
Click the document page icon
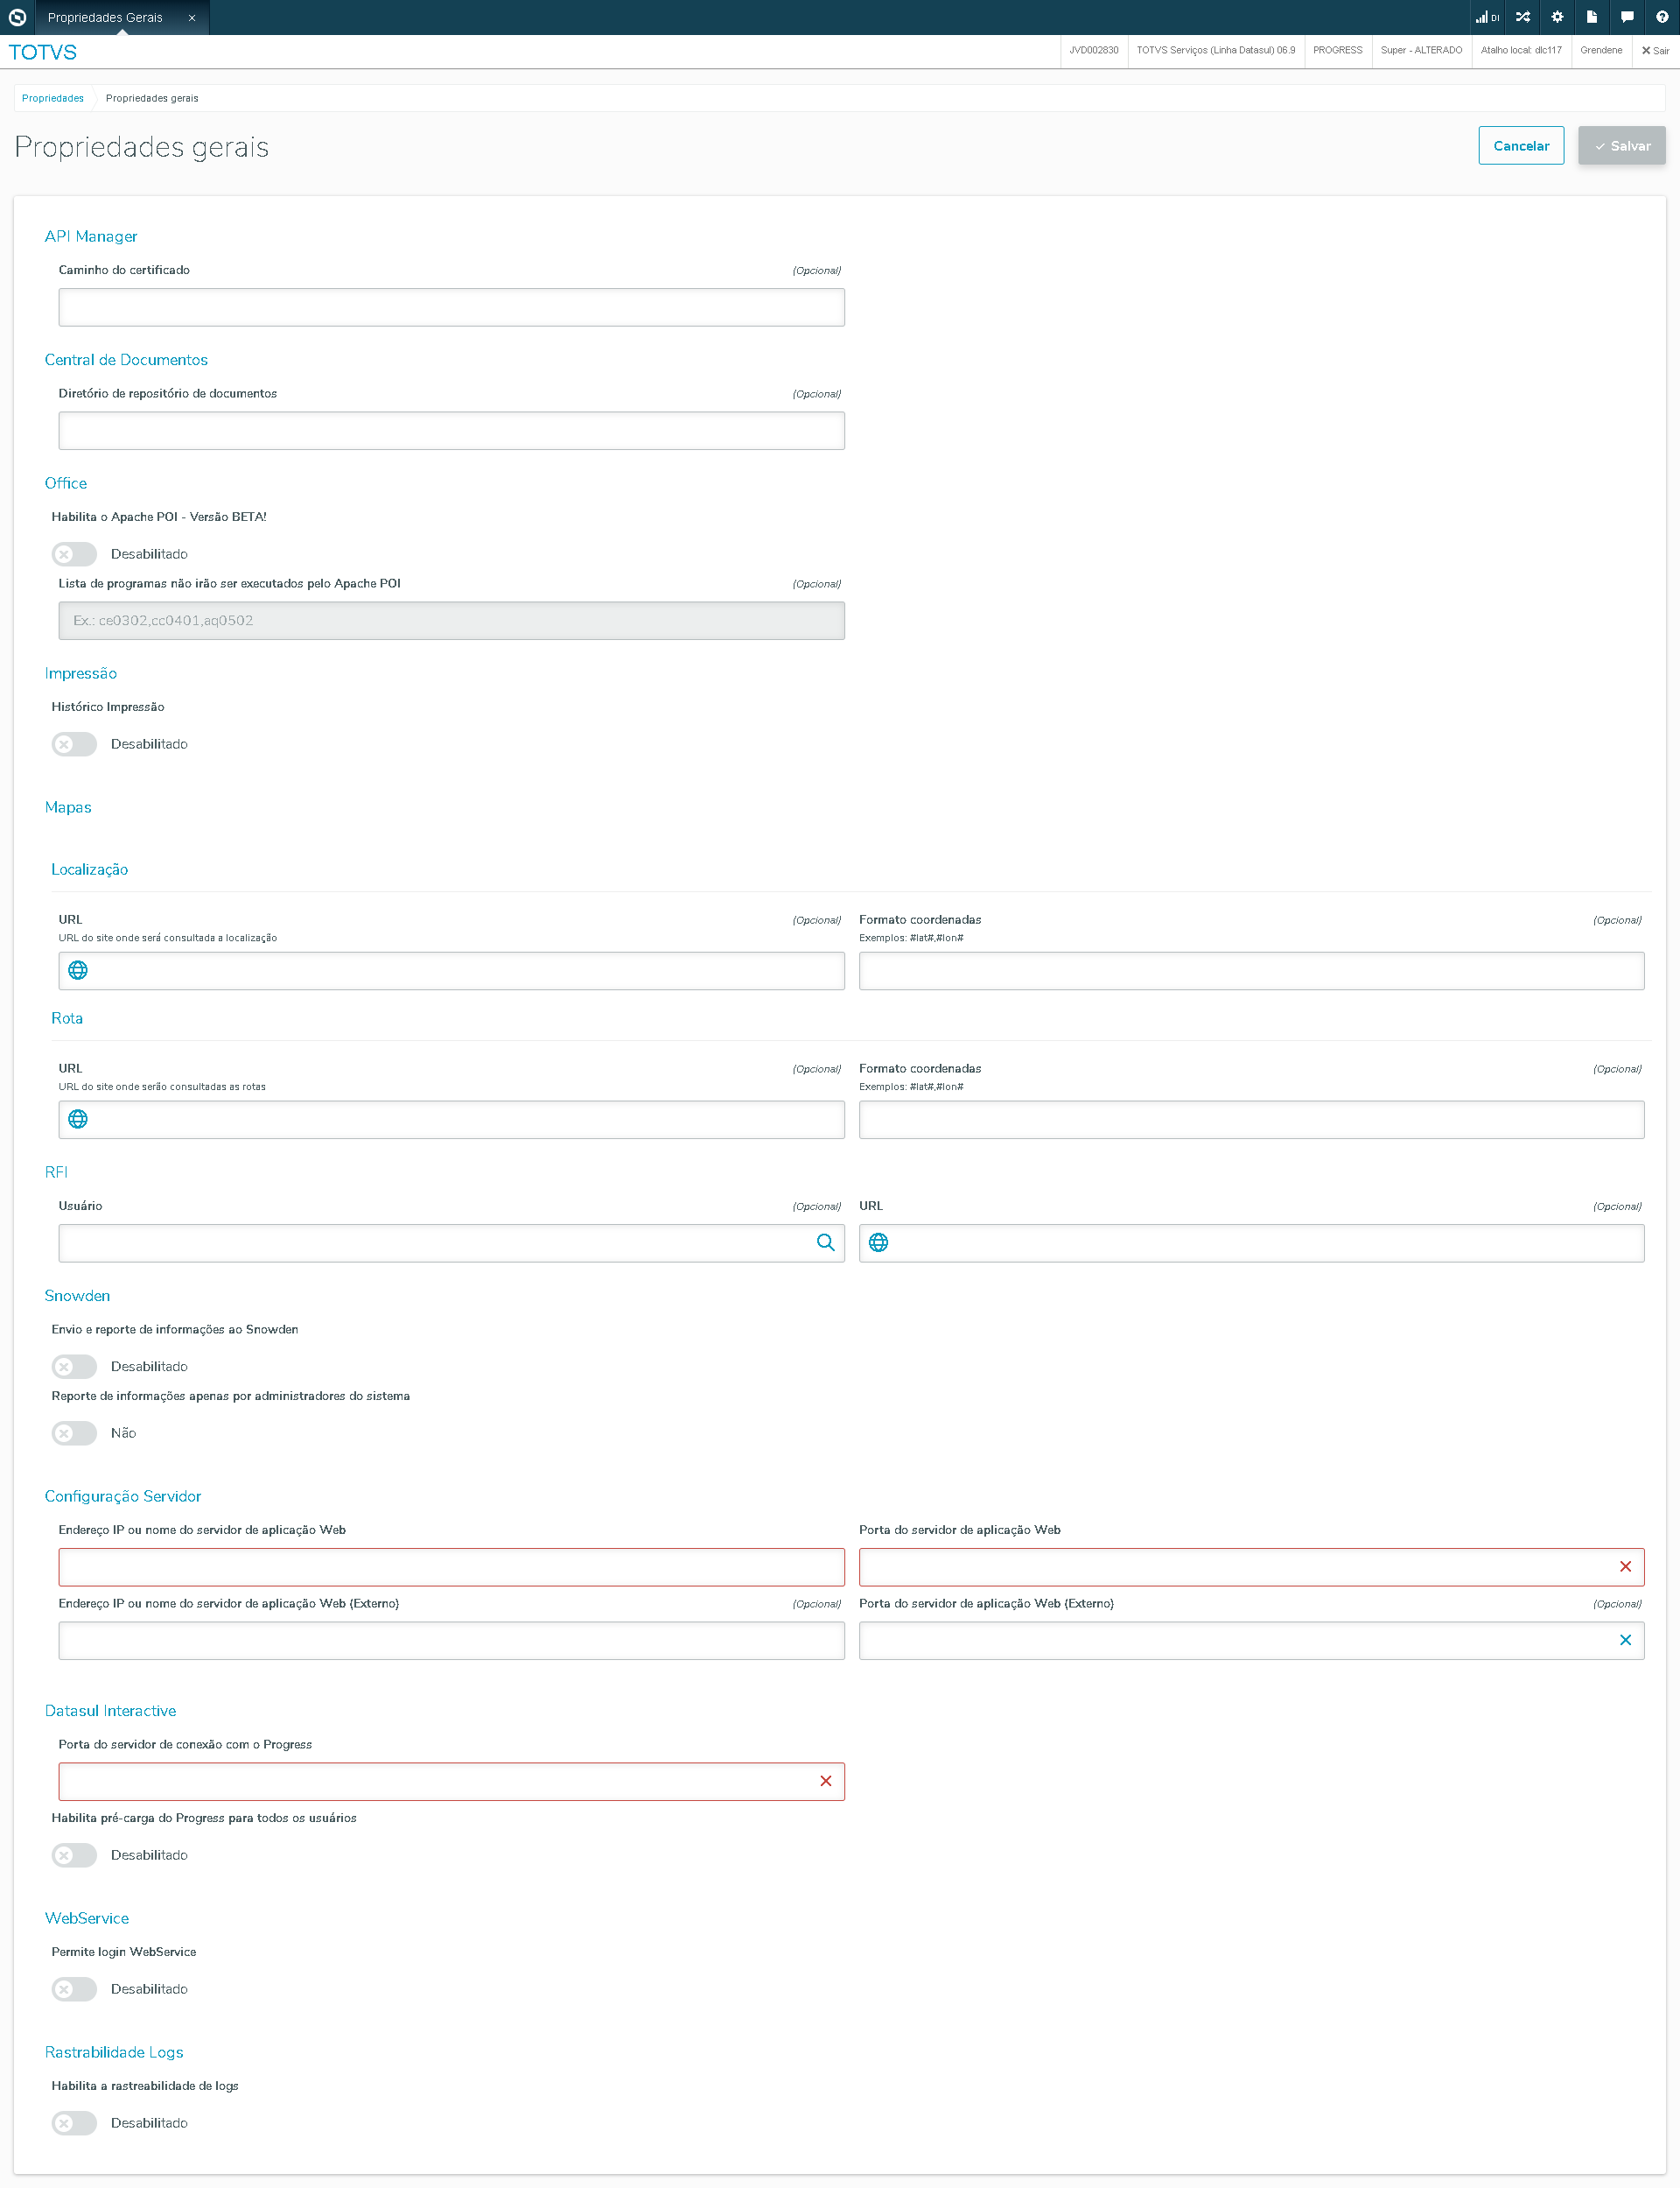(1591, 17)
